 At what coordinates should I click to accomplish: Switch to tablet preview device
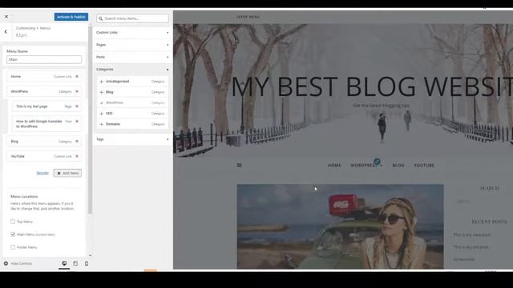coord(75,263)
